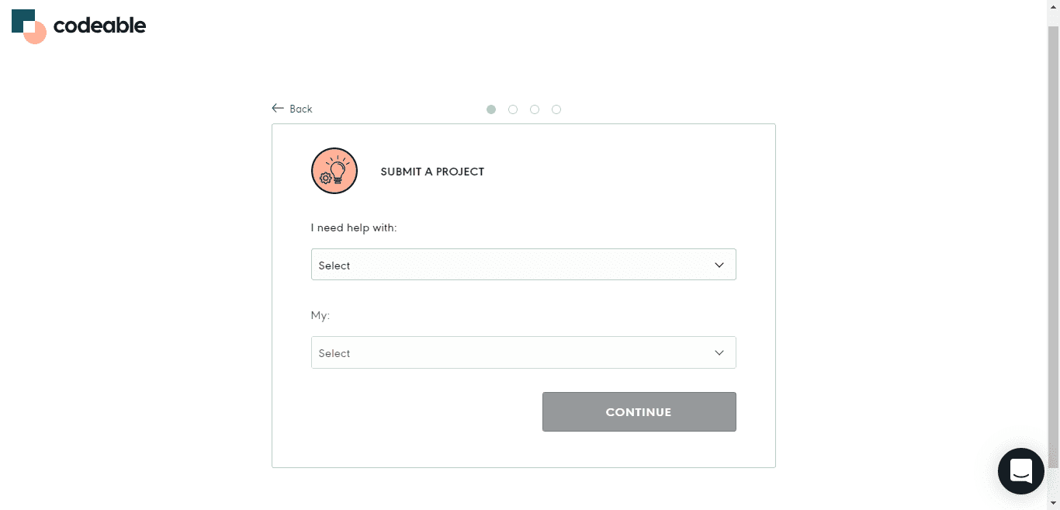Click the scrollbar up arrow
Image resolution: width=1060 pixels, height=510 pixels.
[x=1053, y=6]
